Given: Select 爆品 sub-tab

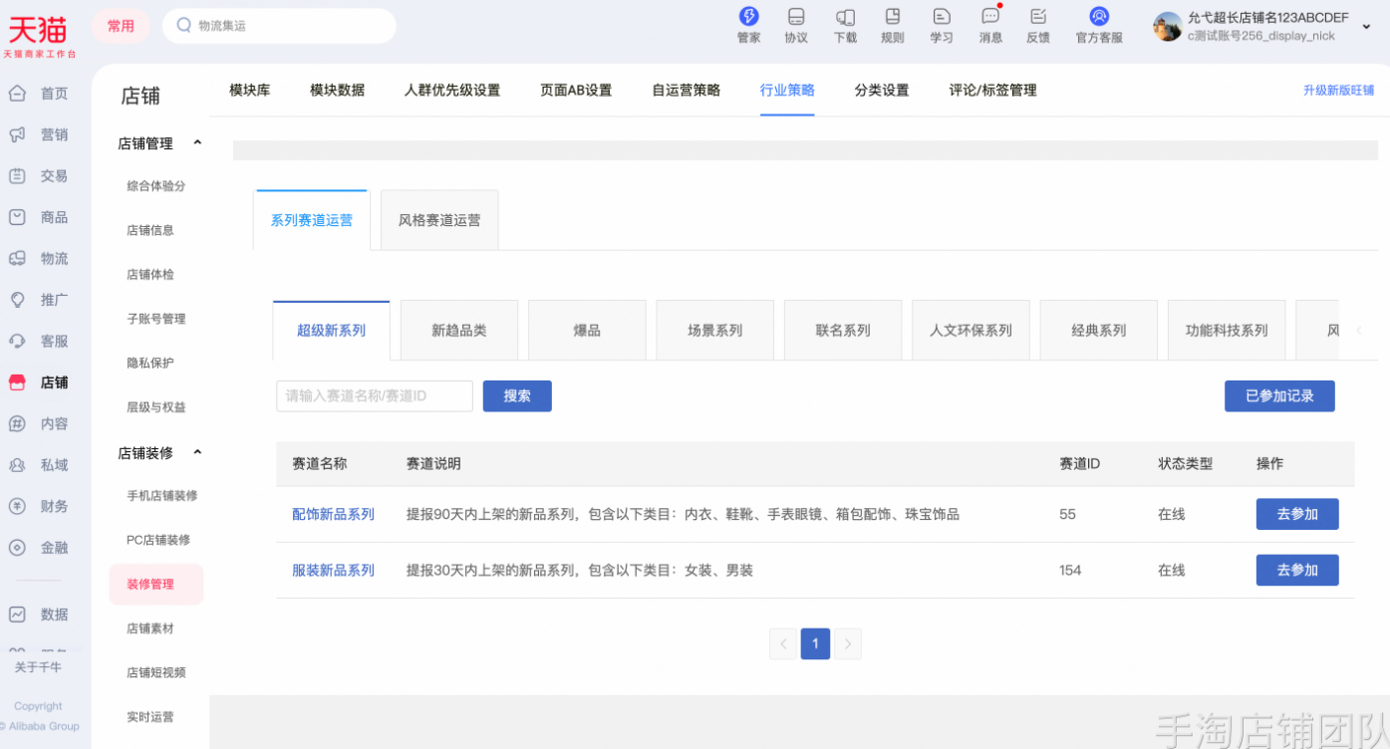Looking at the screenshot, I should pyautogui.click(x=587, y=331).
